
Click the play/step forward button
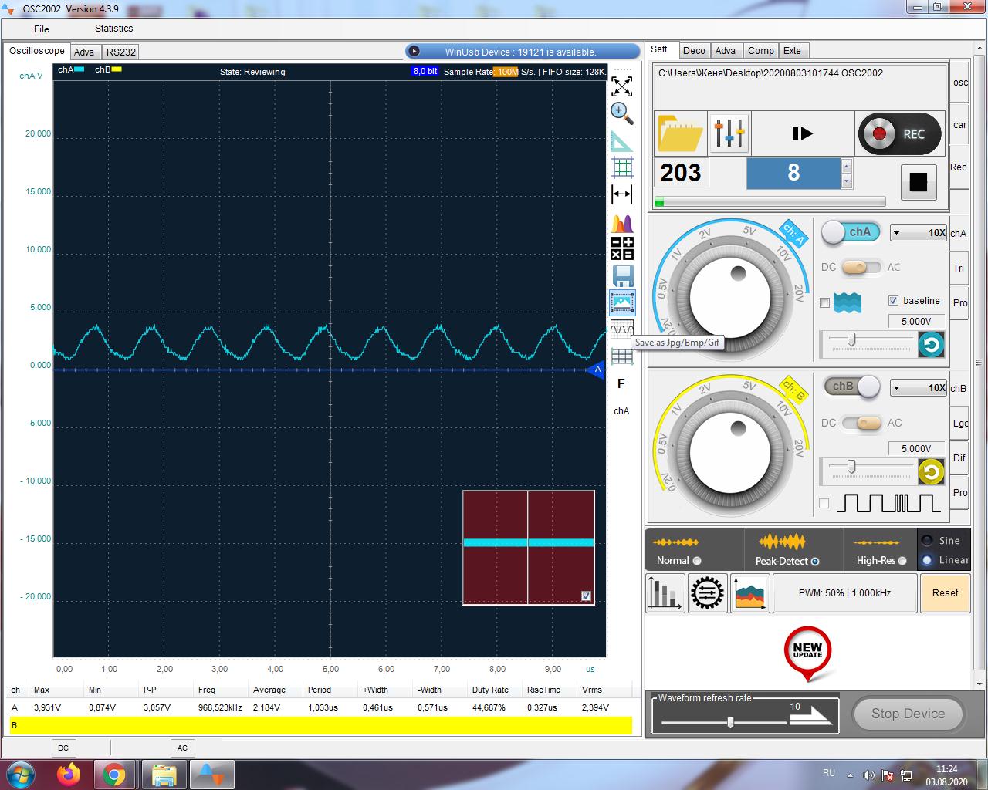(x=802, y=133)
